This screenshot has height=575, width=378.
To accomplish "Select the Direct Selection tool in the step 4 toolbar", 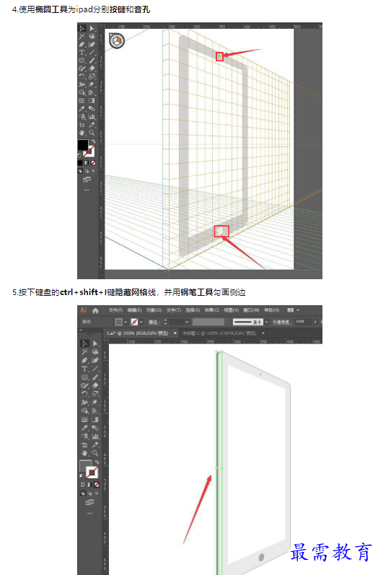I will coord(92,28).
